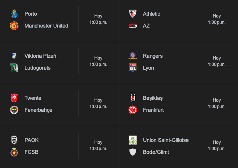Viewport: 238px width, 168px height.
Task: Click the Porto club crest
Action: pos(14,14)
